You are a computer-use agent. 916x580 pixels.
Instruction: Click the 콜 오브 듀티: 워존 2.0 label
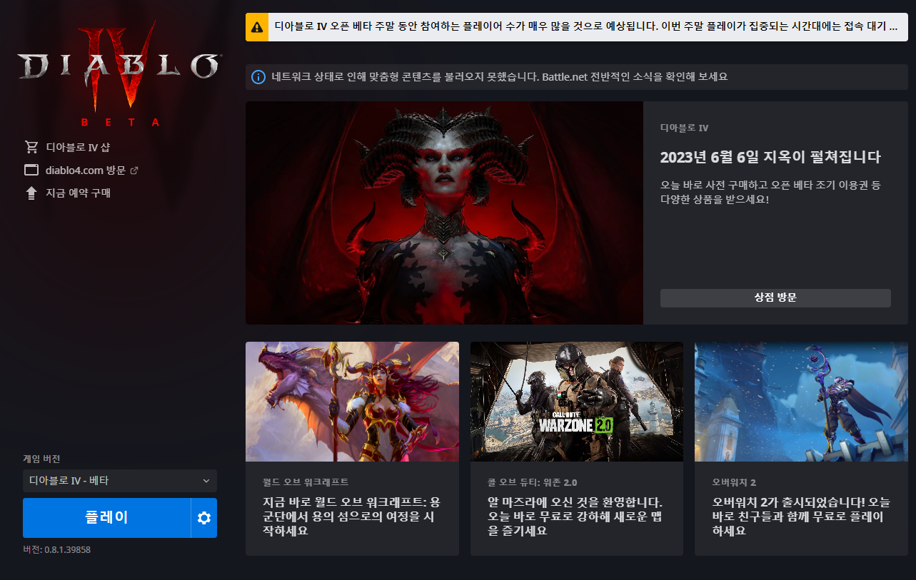(x=532, y=482)
